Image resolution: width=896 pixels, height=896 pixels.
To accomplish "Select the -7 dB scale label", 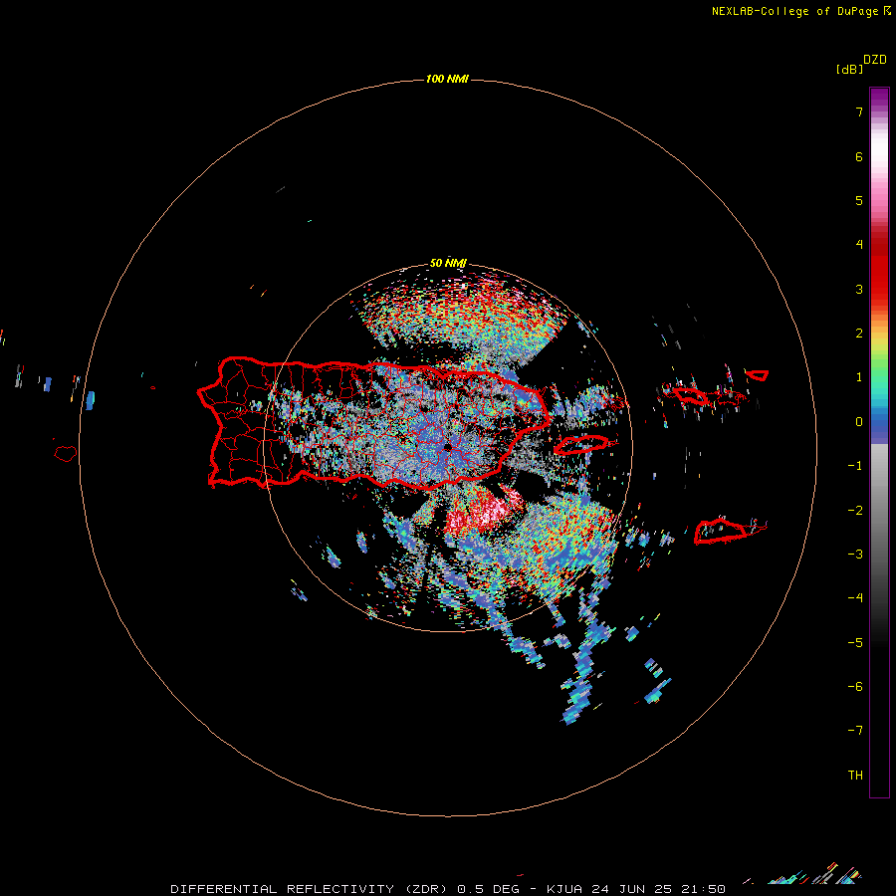I will tap(855, 731).
